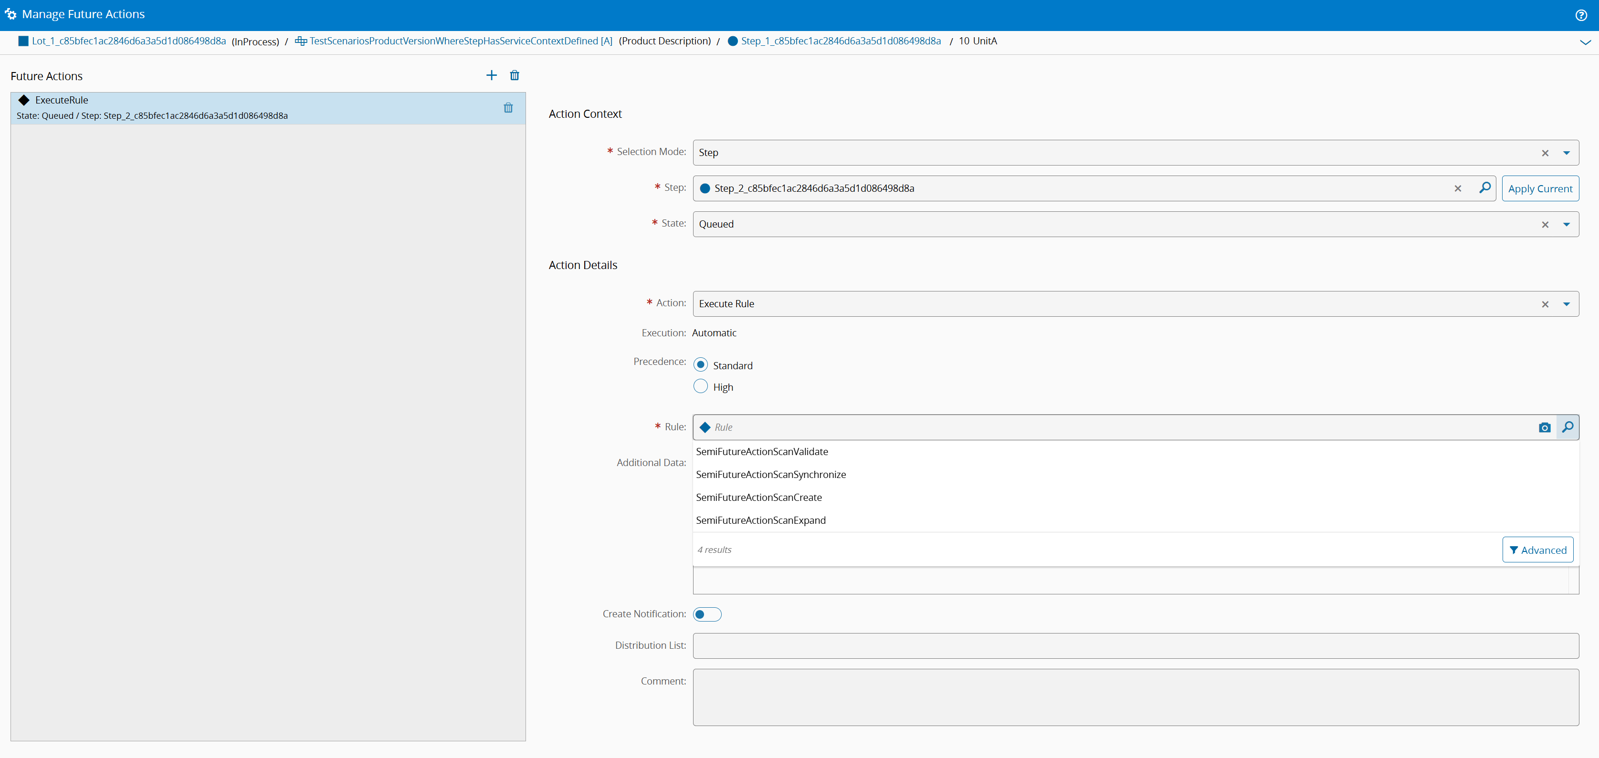Click the magnifier search icon in Step field
Screen dimensions: 1599x758
[x=1485, y=188]
